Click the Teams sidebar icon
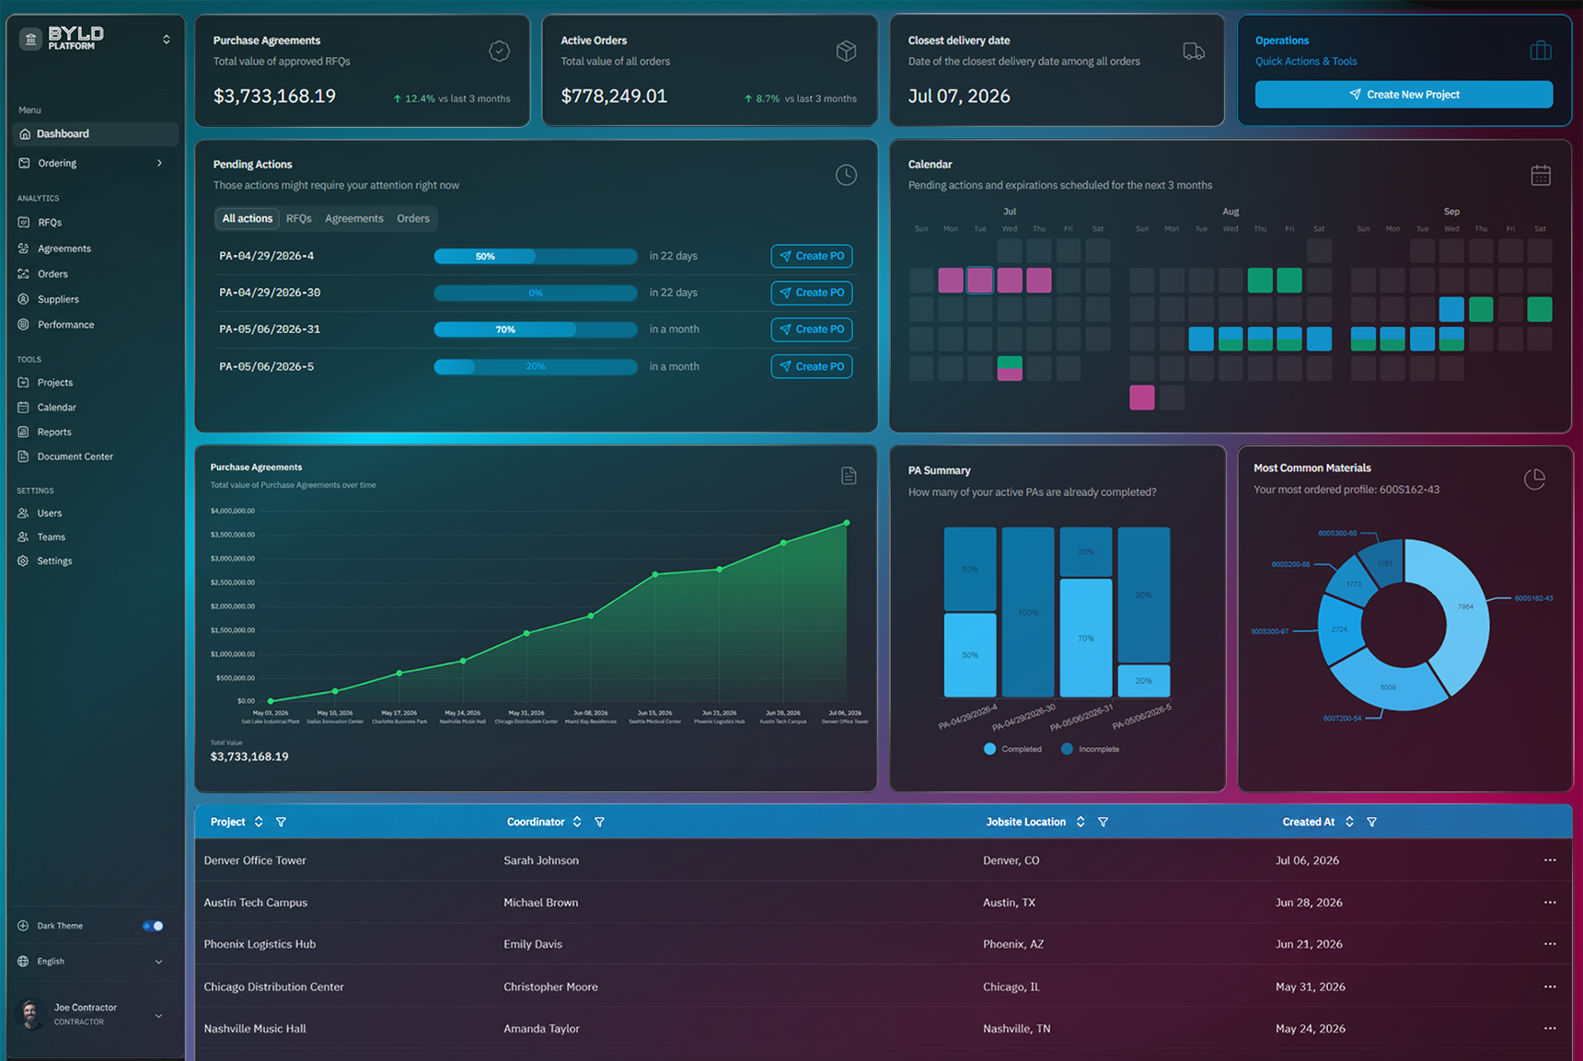The height and width of the screenshot is (1061, 1583). click(24, 537)
